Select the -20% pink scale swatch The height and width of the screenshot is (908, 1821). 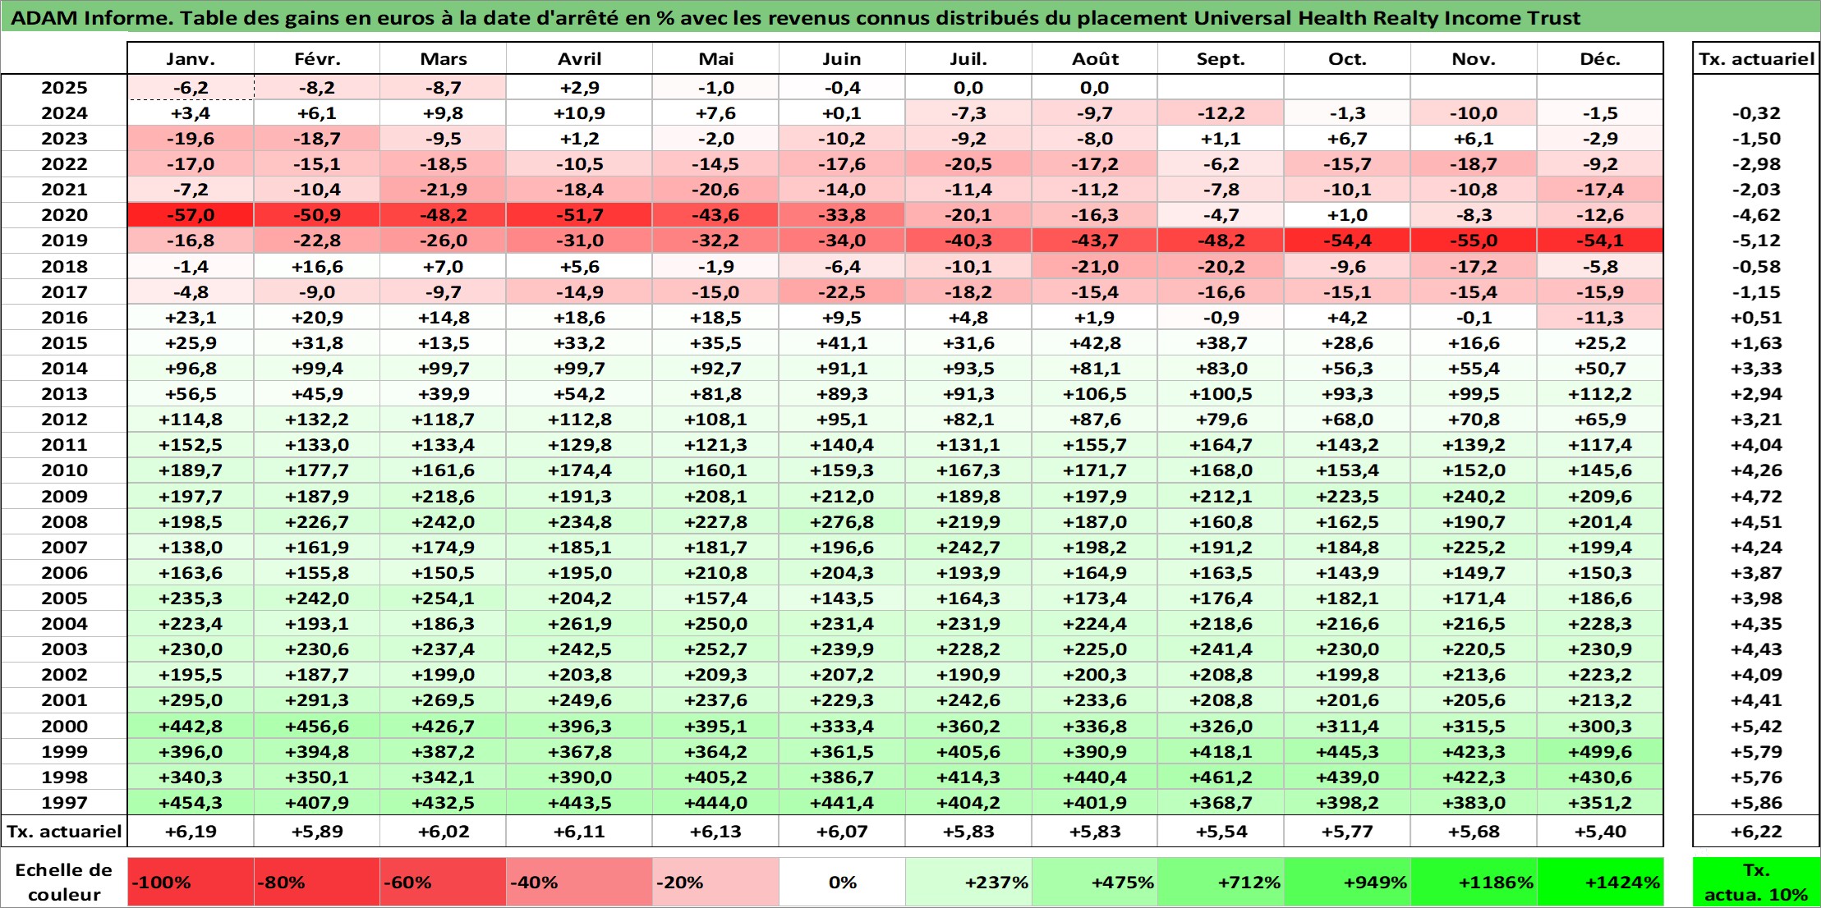[x=715, y=883]
